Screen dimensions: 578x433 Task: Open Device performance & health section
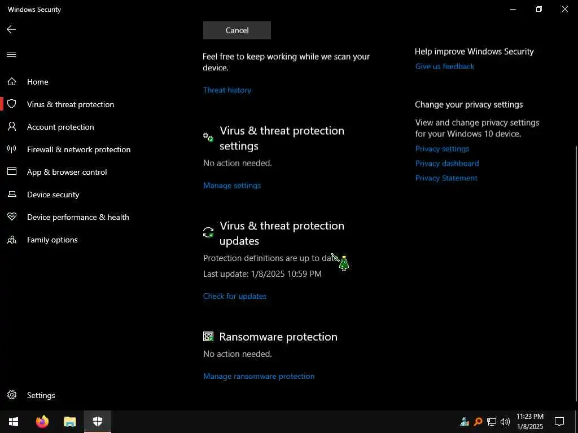(x=78, y=217)
